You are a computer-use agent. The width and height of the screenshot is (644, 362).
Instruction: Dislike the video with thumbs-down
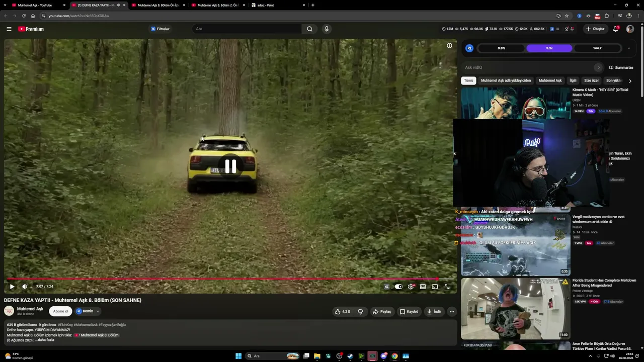click(360, 312)
